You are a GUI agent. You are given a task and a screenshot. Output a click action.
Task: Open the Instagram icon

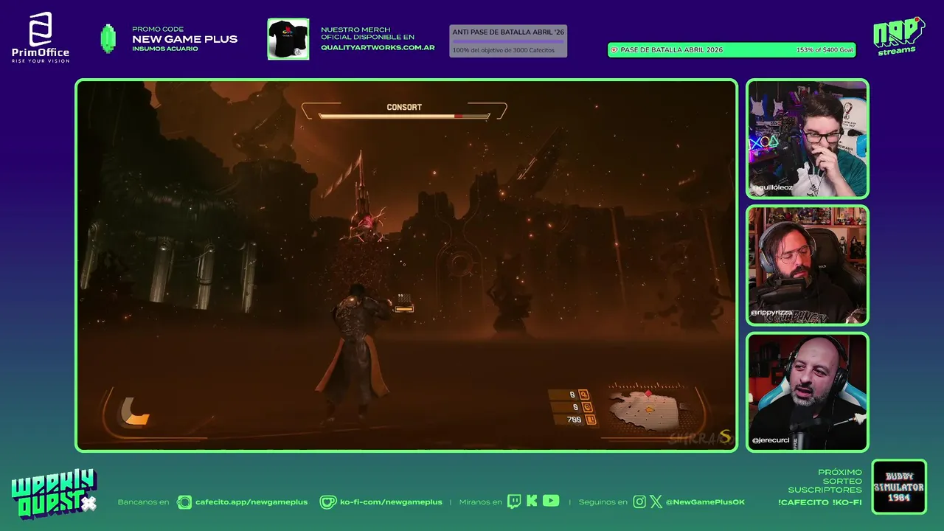(x=639, y=502)
